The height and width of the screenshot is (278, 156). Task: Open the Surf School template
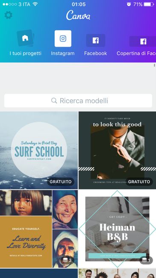(39, 150)
